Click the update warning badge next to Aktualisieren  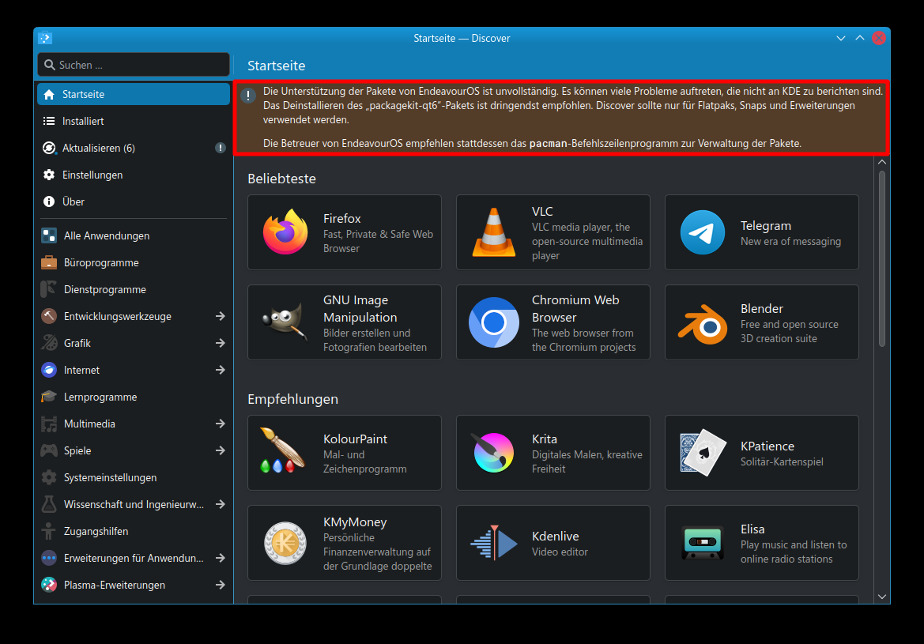220,148
